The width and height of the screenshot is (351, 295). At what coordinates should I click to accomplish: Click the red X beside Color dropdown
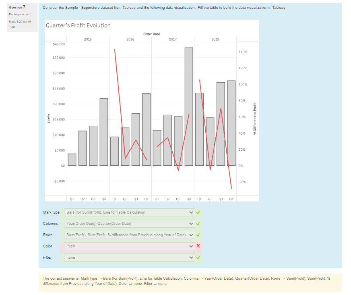coord(198,246)
